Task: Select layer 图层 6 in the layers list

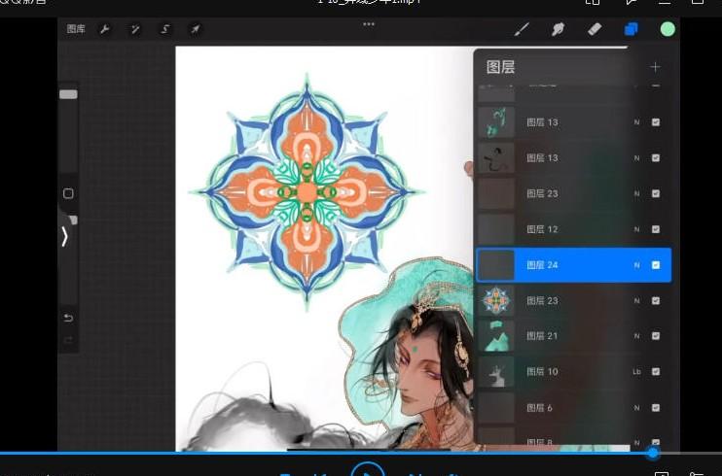Action: coord(564,407)
